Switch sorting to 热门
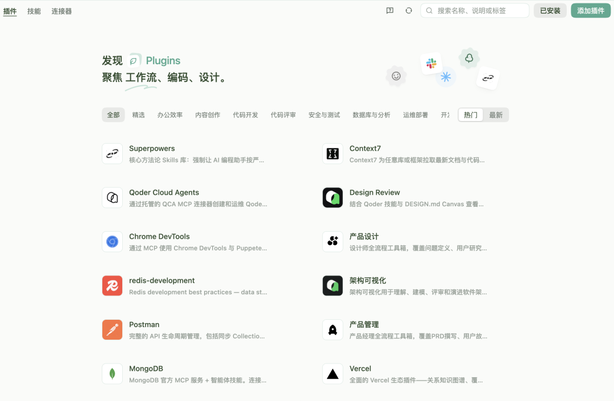This screenshot has width=614, height=401. coord(470,115)
